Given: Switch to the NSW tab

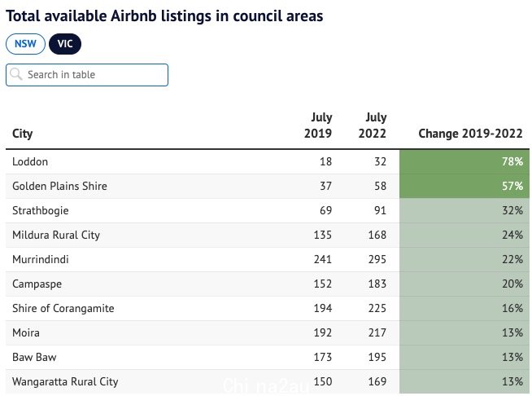Looking at the screenshot, I should (25, 44).
